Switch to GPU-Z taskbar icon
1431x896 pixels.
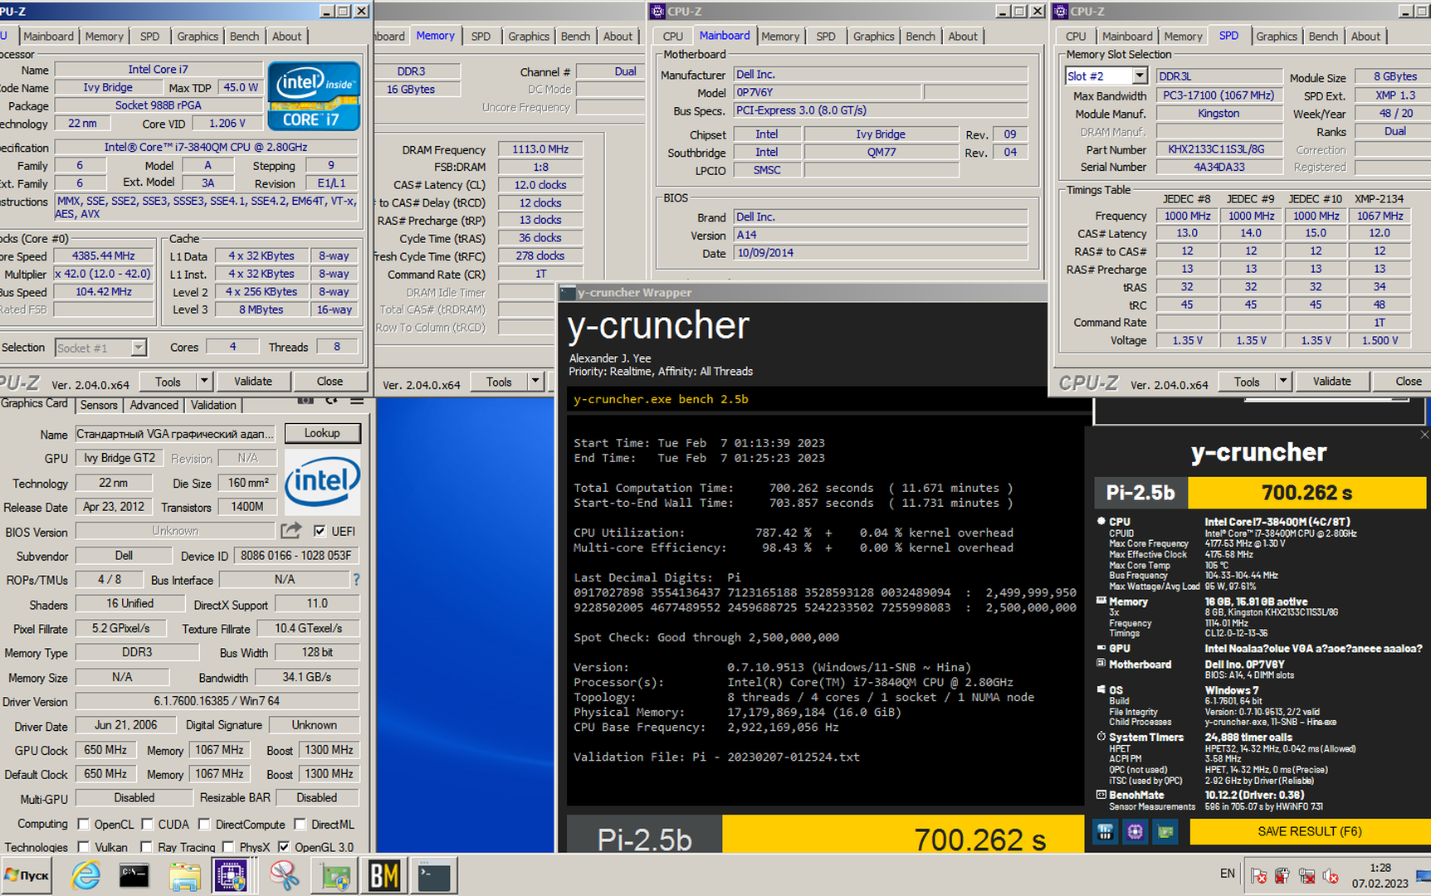pyautogui.click(x=335, y=875)
